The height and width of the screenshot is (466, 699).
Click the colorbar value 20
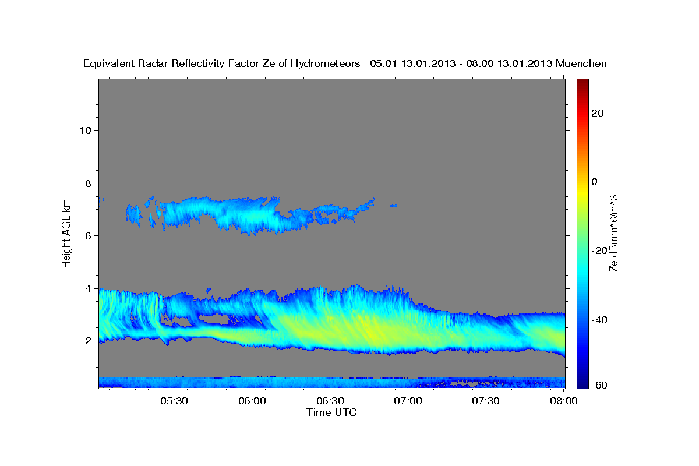click(598, 113)
